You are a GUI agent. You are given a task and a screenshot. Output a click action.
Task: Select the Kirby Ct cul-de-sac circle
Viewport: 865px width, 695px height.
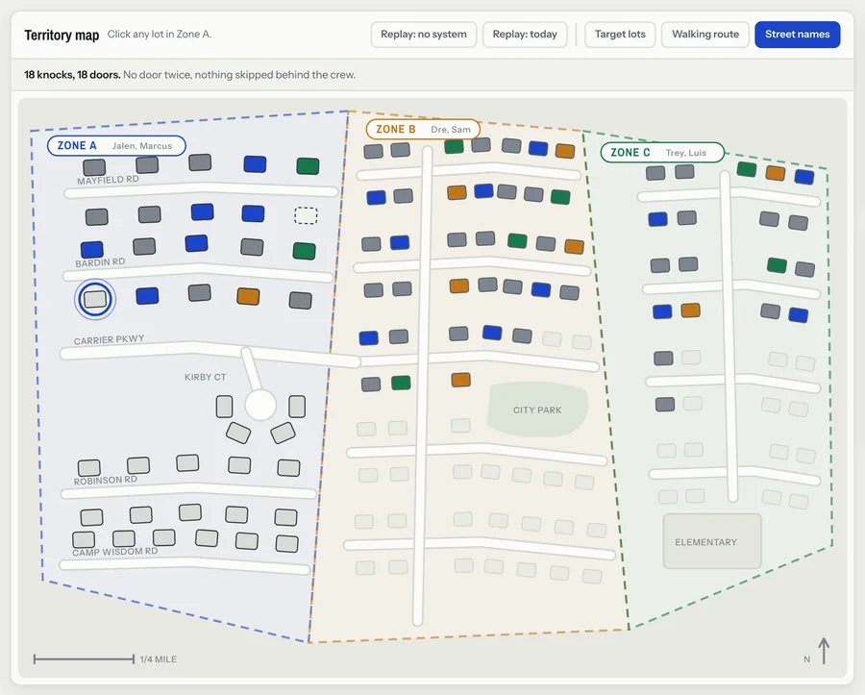click(x=260, y=405)
